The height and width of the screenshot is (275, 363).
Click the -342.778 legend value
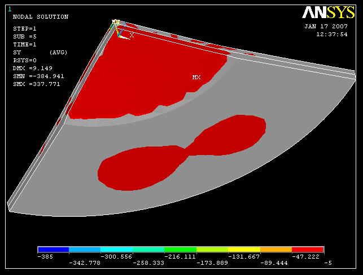click(85, 263)
